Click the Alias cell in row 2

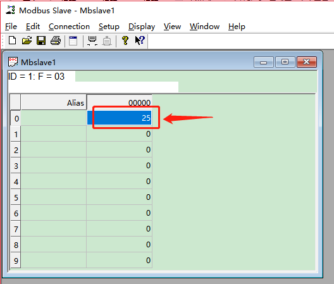tap(54, 149)
